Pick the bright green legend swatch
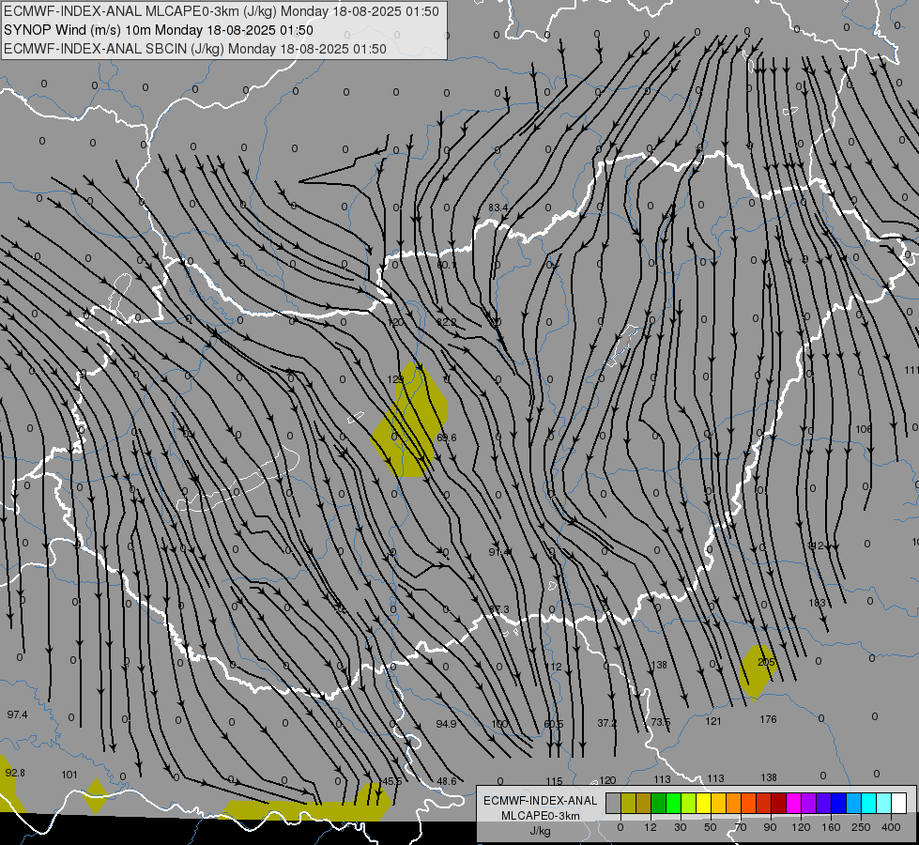Image resolution: width=919 pixels, height=845 pixels. [x=673, y=803]
